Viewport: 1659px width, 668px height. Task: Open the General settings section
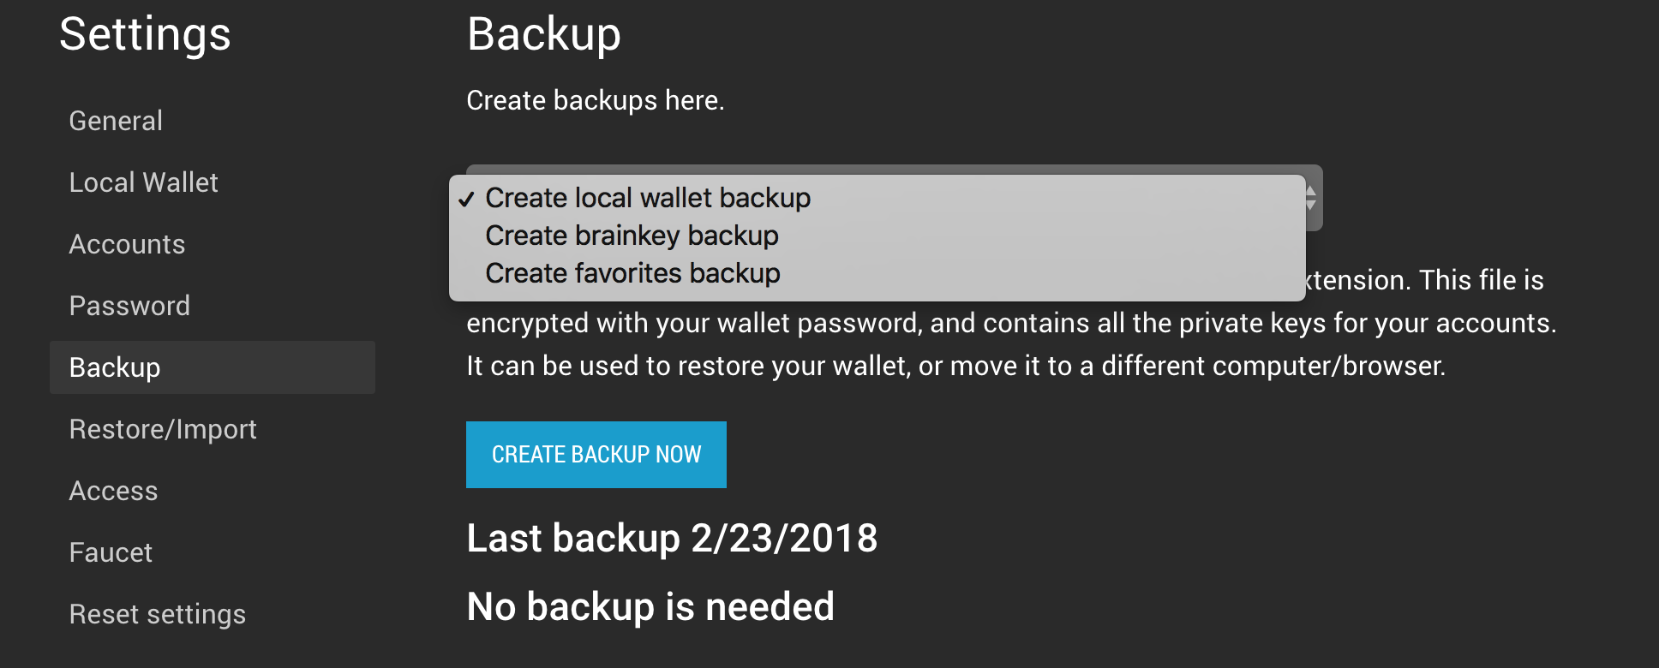tap(116, 121)
